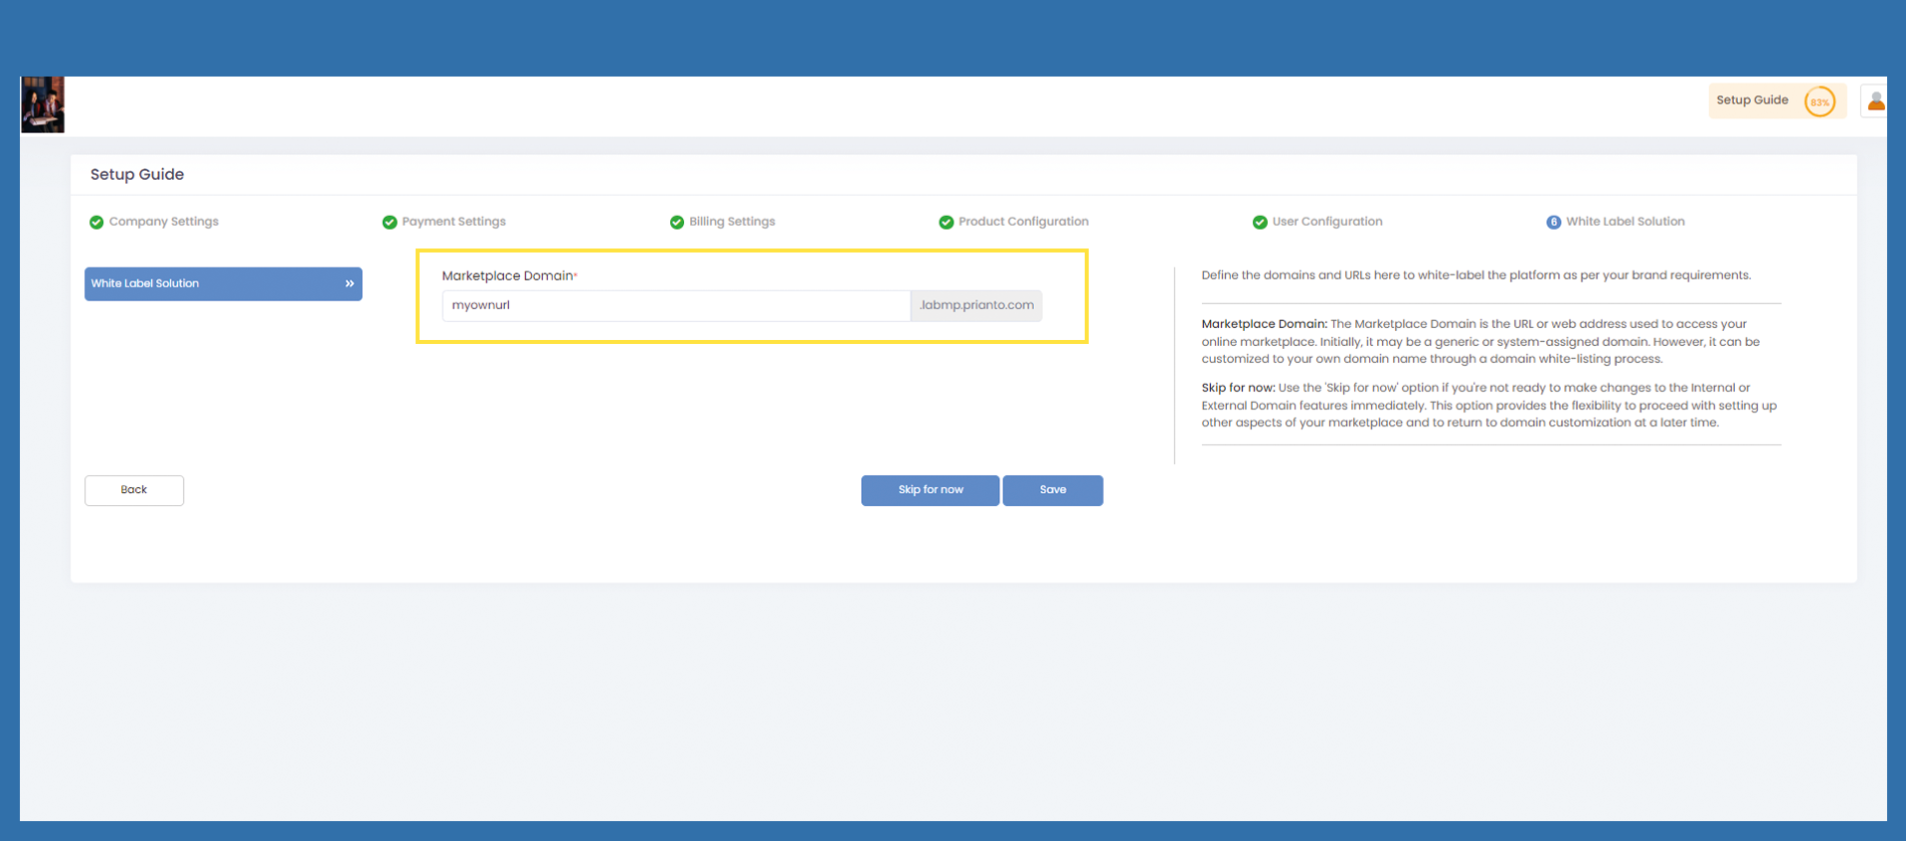Click the green check beside Product Configuration
This screenshot has width=1906, height=841.
click(x=947, y=223)
